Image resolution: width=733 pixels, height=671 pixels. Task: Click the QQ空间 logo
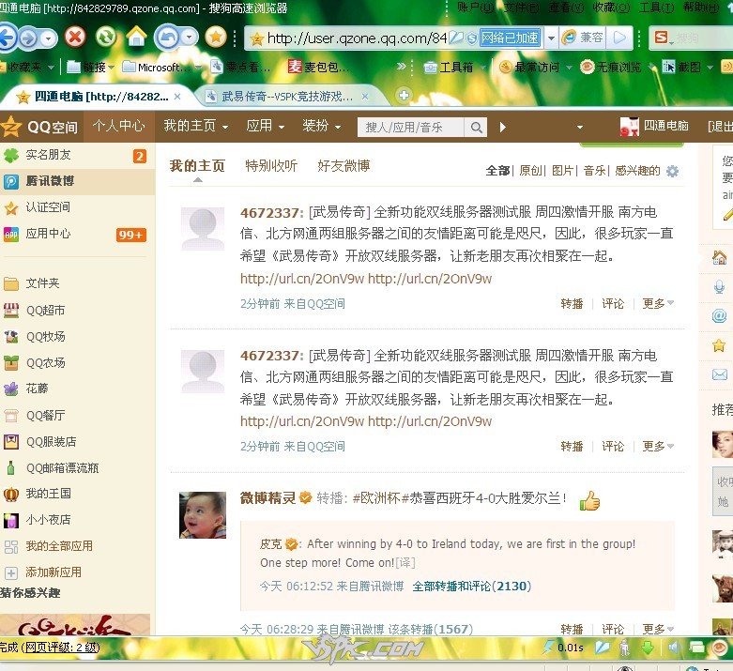click(x=40, y=127)
